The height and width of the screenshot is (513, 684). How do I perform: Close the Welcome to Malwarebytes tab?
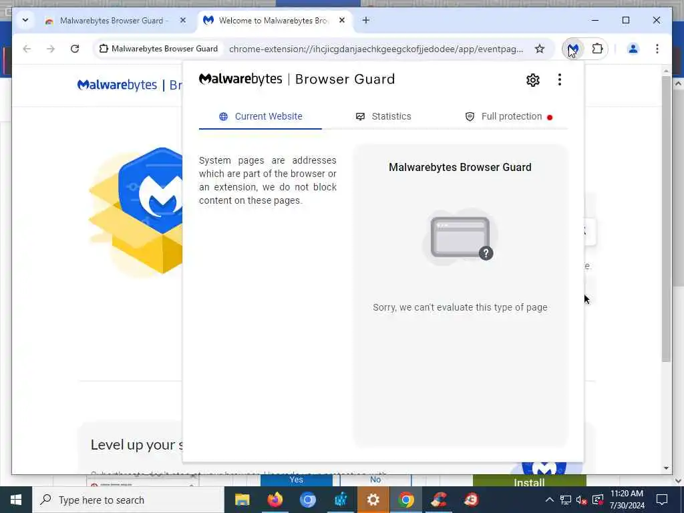[342, 21]
